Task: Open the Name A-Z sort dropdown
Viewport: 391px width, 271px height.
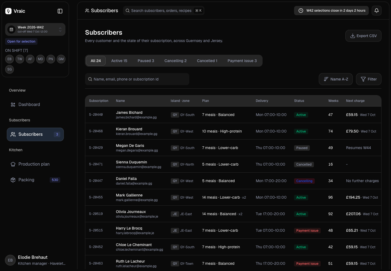Action: click(x=336, y=79)
